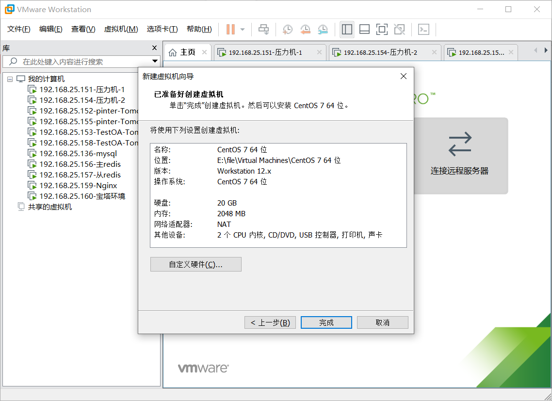Click the revert to snapshot icon

[305, 29]
